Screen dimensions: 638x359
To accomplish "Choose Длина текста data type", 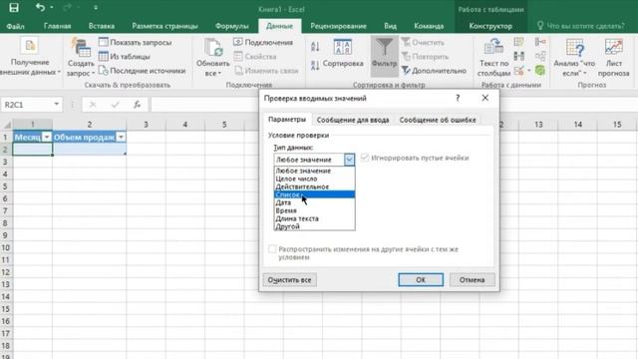I will (314, 218).
